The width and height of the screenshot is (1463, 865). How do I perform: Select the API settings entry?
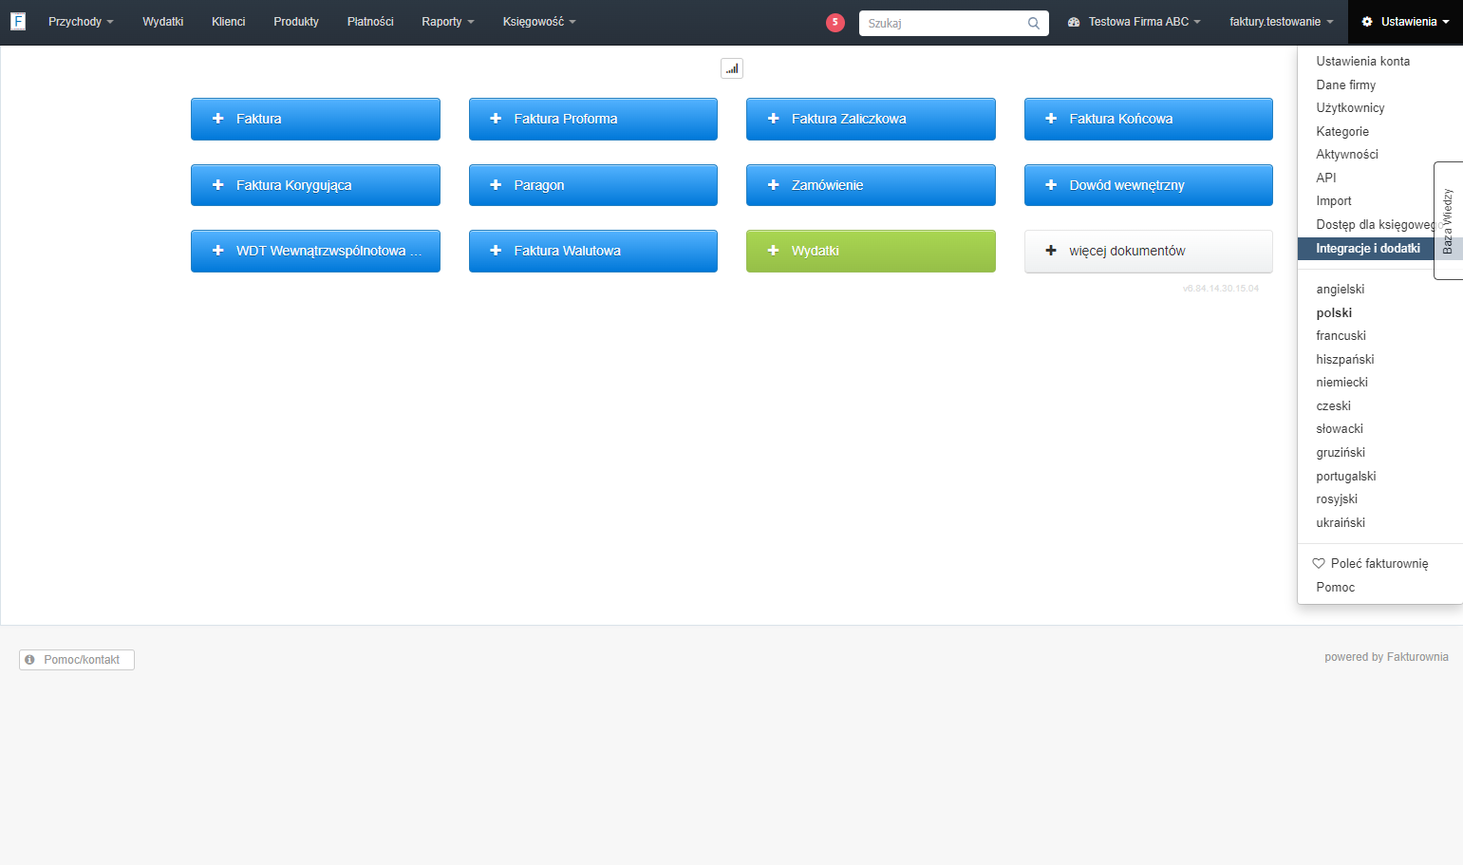pyautogui.click(x=1326, y=179)
